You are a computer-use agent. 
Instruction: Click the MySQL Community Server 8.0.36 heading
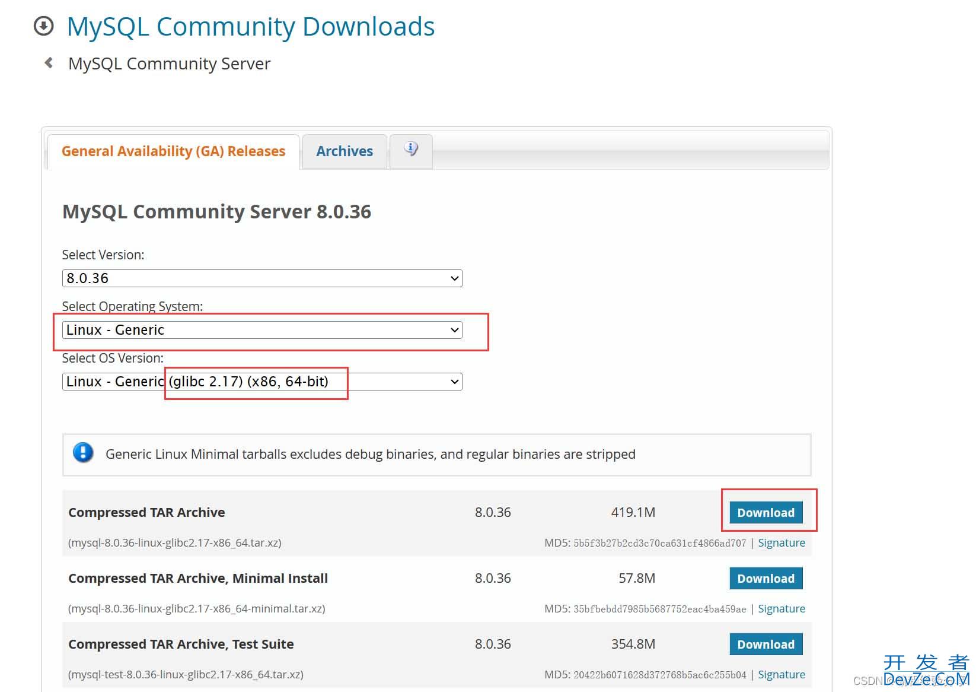coord(216,212)
